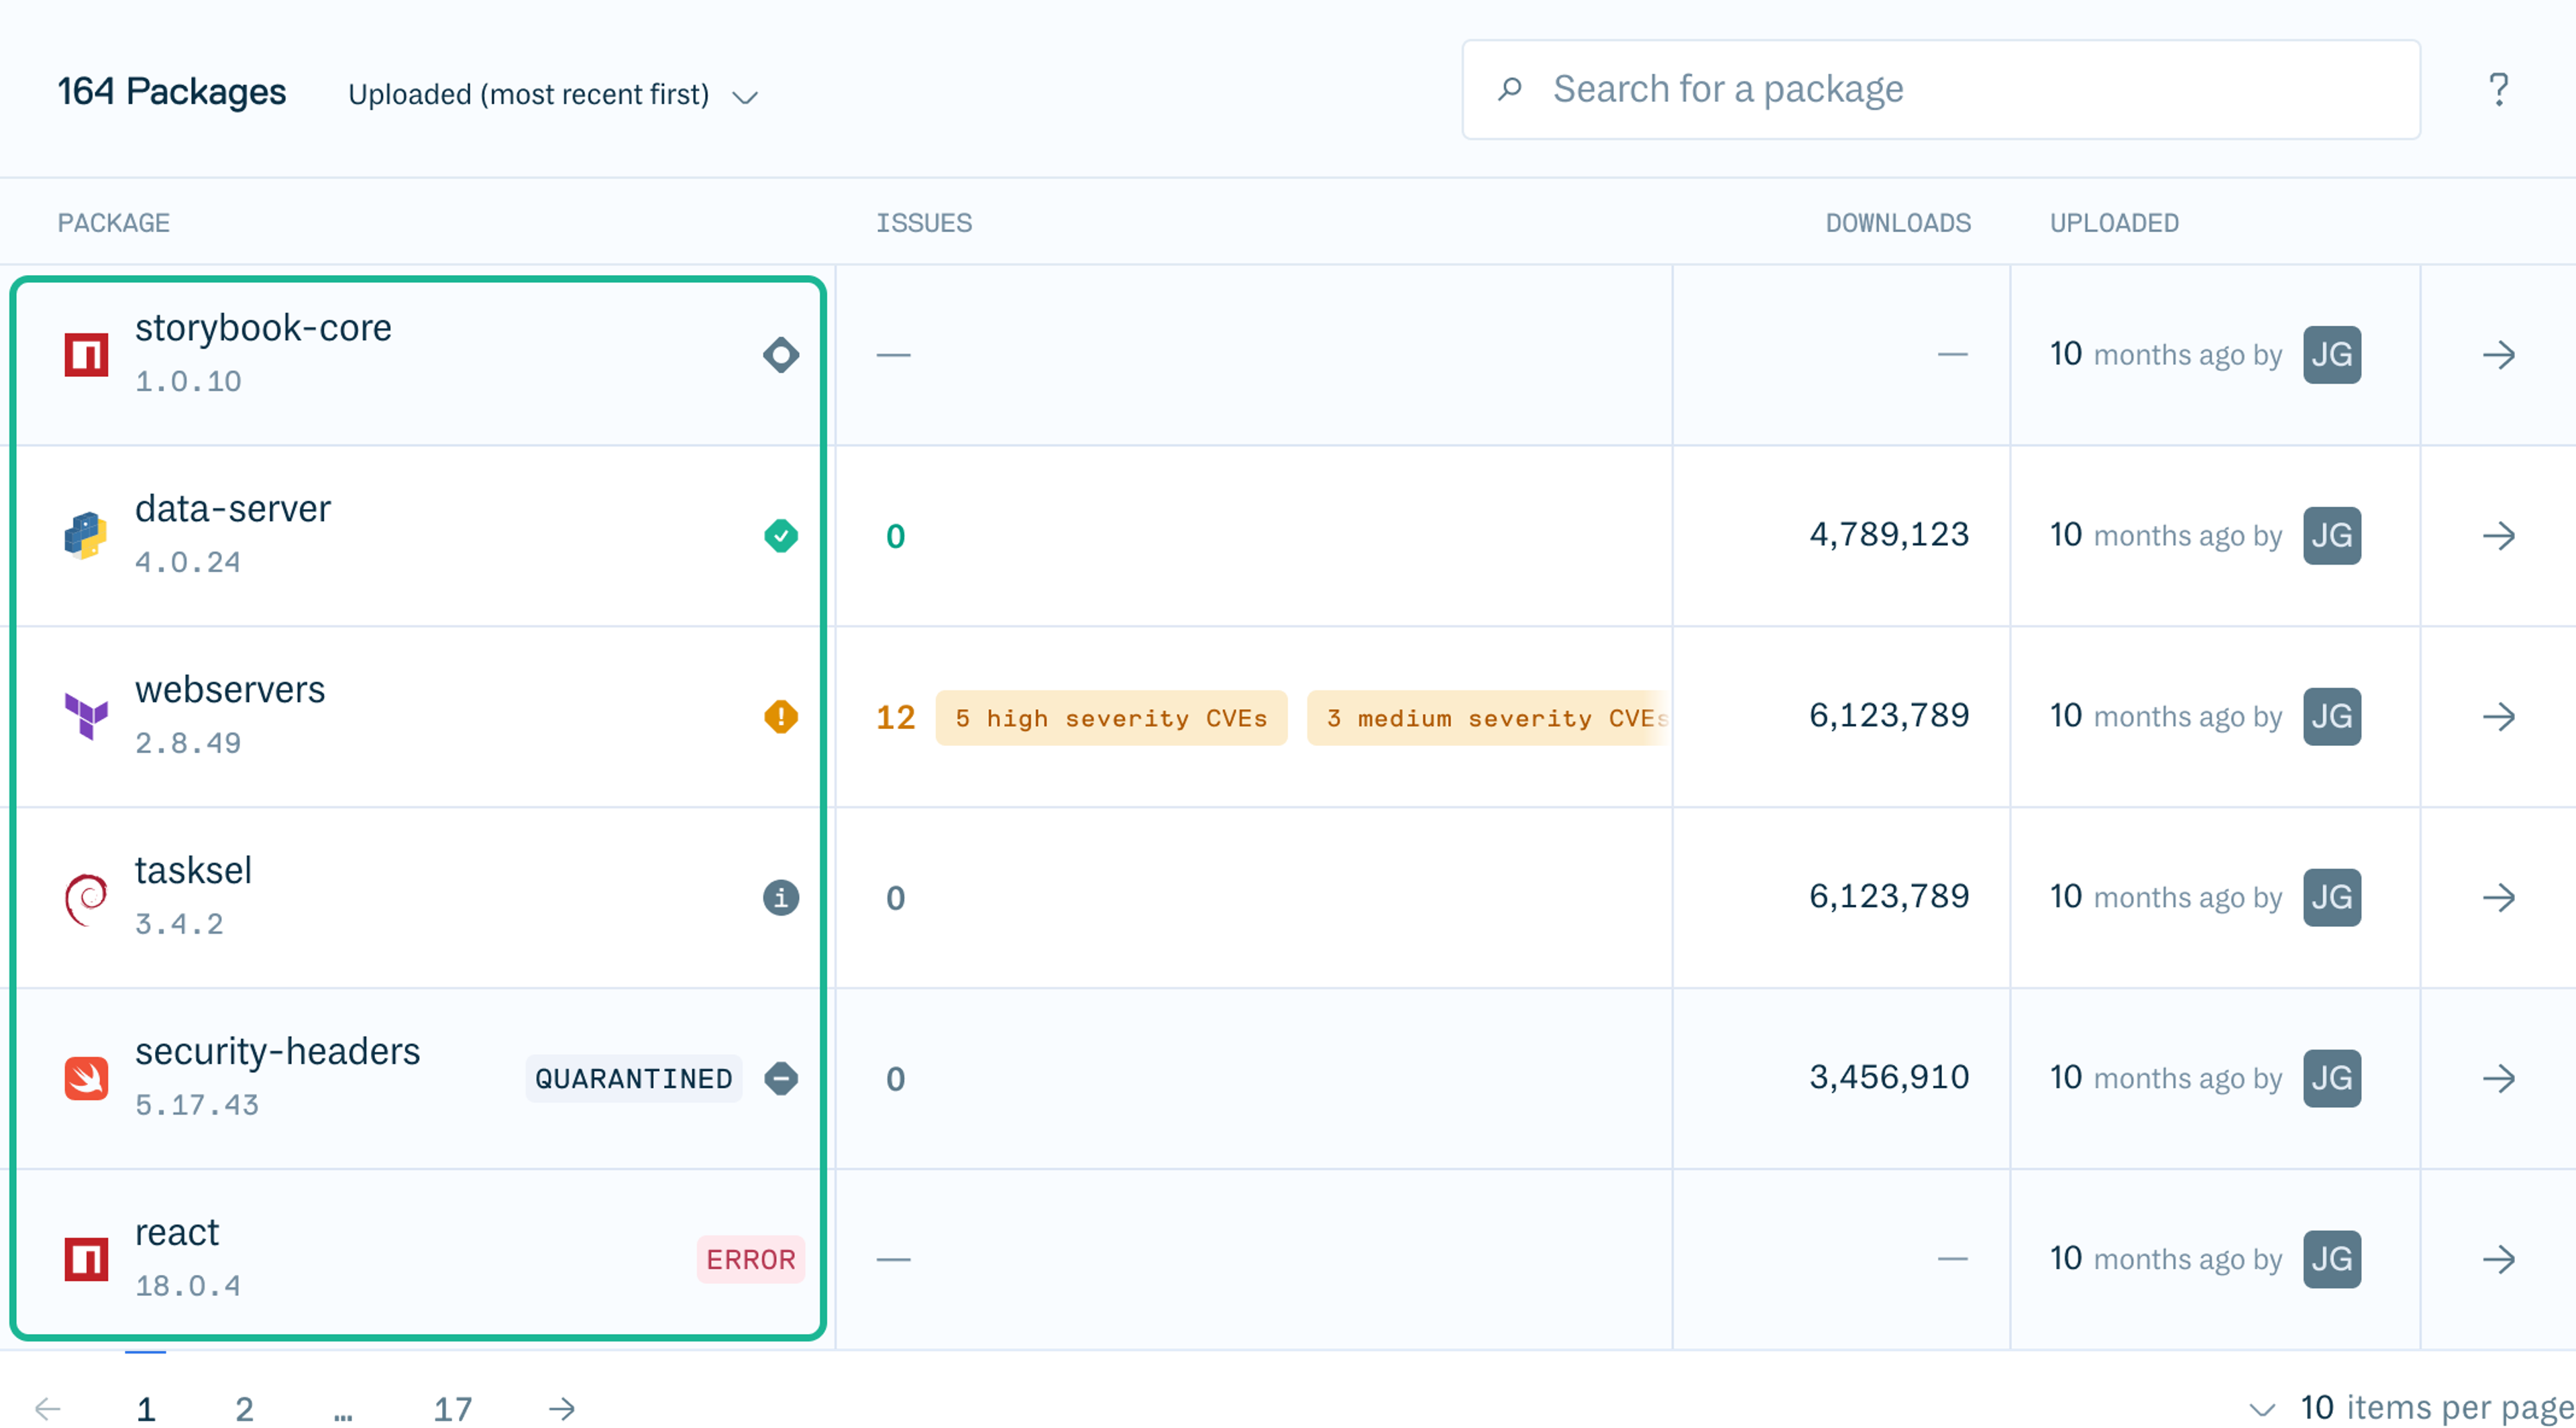Click the storybook-core package name
The width and height of the screenshot is (2576, 1428).
tap(263, 328)
